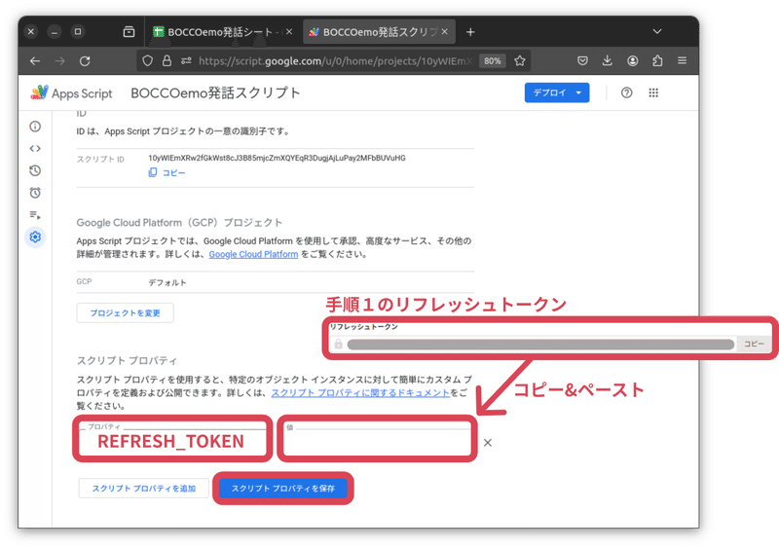
Task: Click the 80% zoom level indicator
Action: 493,61
